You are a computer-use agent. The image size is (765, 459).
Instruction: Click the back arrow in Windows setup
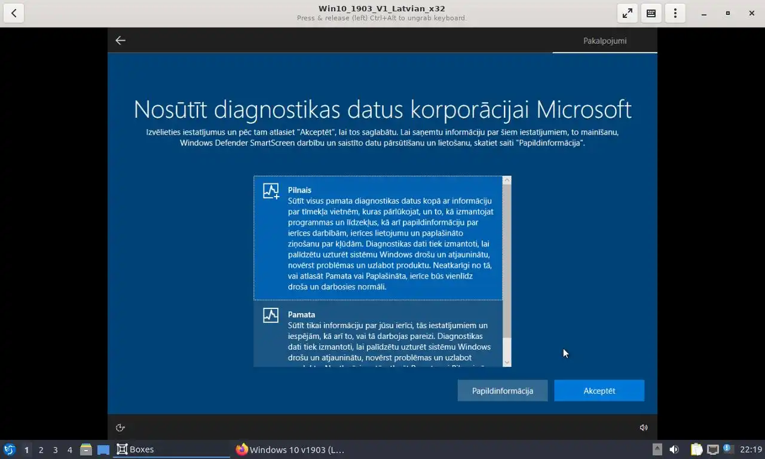tap(120, 40)
